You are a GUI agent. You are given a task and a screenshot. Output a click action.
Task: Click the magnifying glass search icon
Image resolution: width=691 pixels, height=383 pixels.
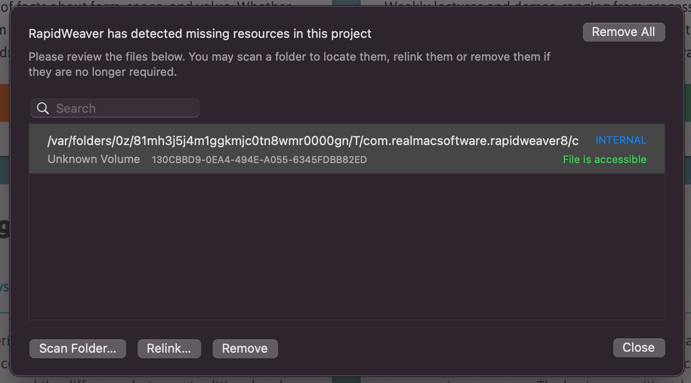click(43, 109)
